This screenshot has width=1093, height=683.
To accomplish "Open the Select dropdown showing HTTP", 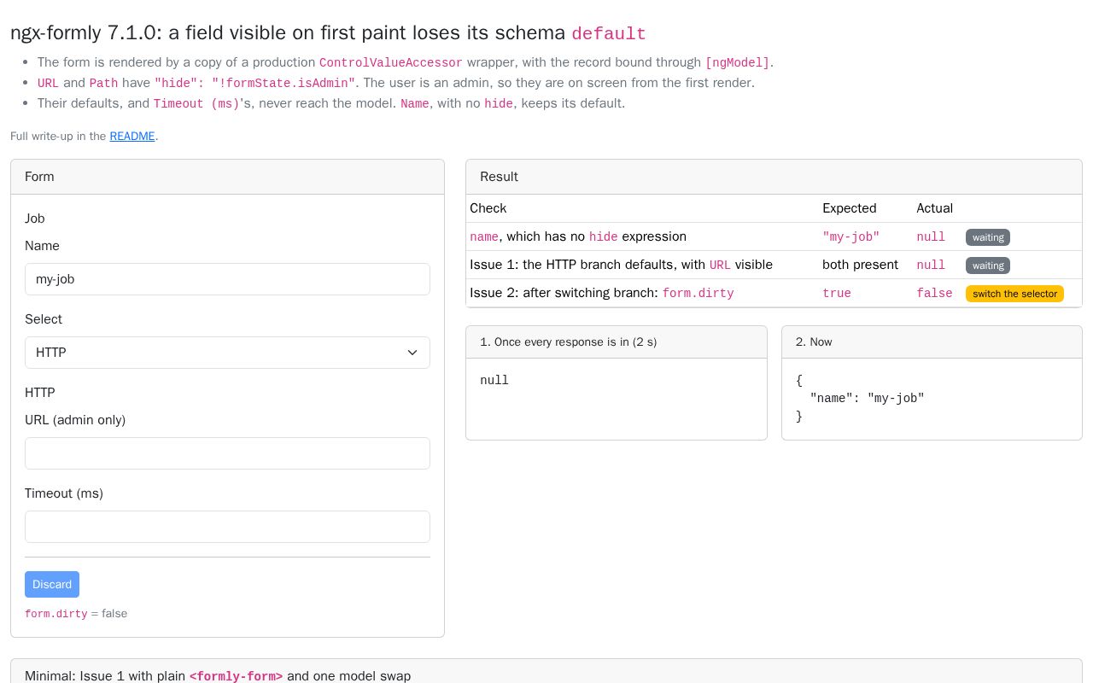I will click(227, 353).
